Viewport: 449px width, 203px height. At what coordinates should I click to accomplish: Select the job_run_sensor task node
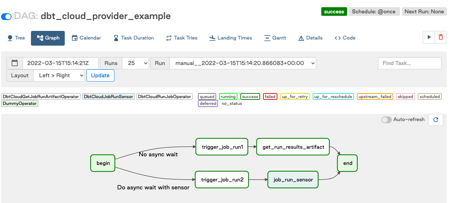tap(293, 180)
